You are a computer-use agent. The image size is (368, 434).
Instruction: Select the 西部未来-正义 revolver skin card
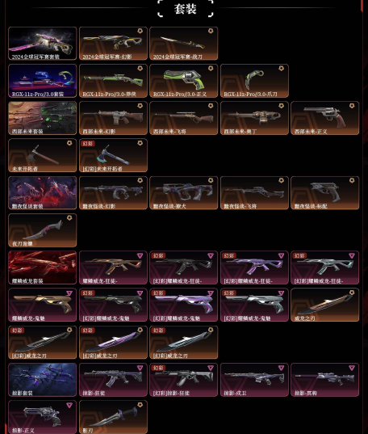click(325, 118)
